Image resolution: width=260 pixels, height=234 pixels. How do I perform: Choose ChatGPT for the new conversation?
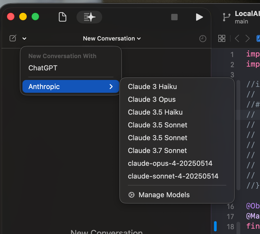[71, 68]
